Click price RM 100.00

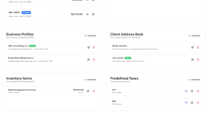79,90
